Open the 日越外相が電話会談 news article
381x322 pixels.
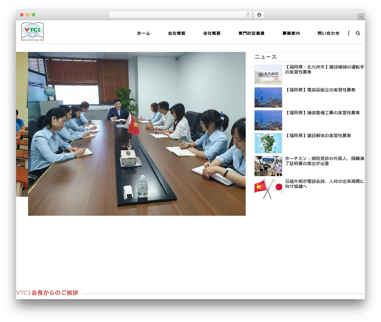coord(324,184)
